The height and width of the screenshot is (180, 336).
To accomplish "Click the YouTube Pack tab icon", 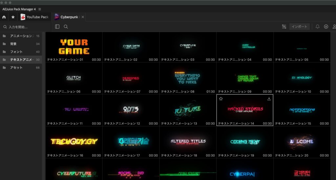I will point(23,17).
